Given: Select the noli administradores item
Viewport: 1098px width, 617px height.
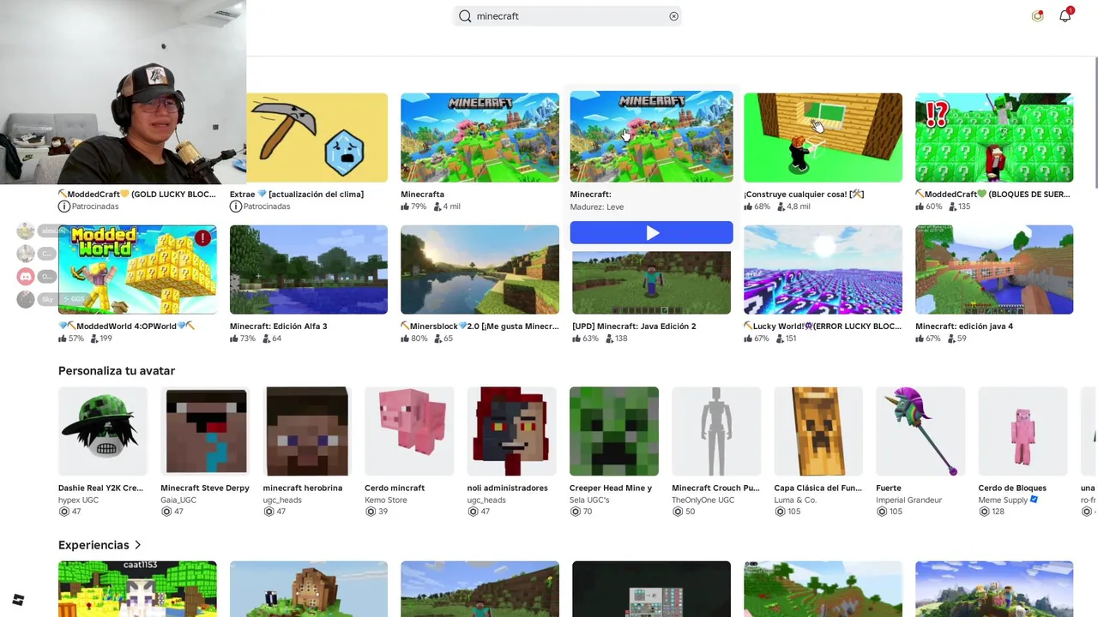Looking at the screenshot, I should tap(511, 431).
